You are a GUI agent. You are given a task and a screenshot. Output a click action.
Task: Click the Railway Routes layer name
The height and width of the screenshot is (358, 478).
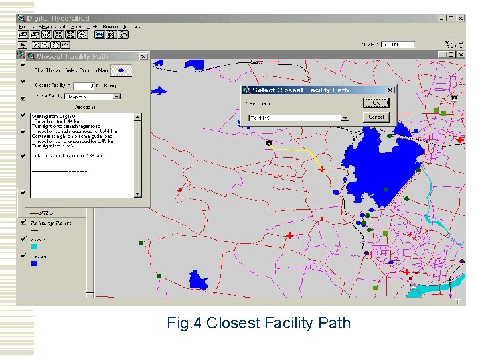pyautogui.click(x=51, y=223)
